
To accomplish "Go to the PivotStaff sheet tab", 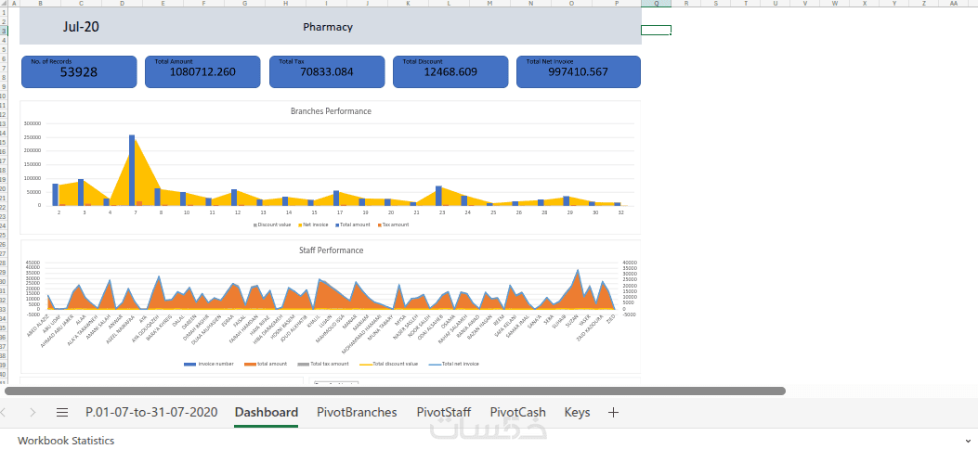I will click(443, 413).
